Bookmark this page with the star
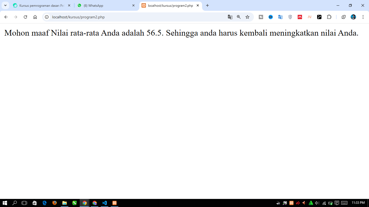Viewport: 369px width, 207px height. 247,17
